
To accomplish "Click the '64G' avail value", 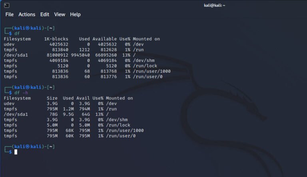I will tap(86, 114).
